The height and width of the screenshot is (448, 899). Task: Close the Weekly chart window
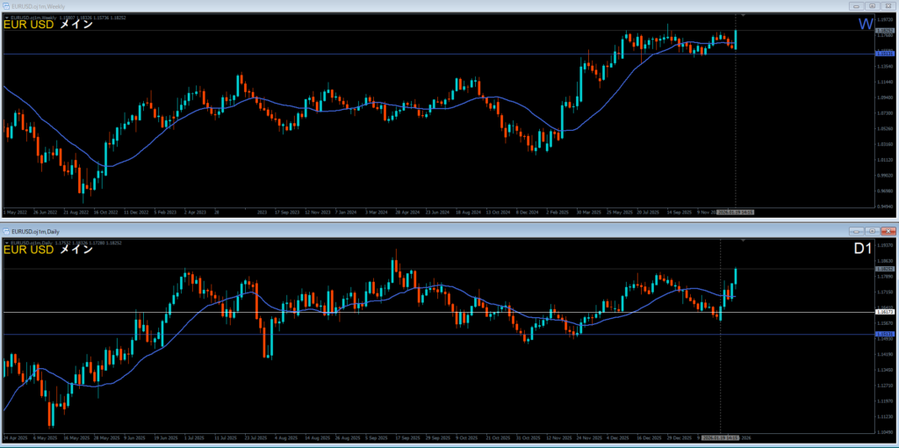[x=888, y=6]
